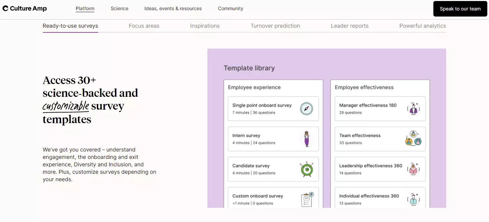
Task: Switch to the Focus areas tab
Action: tap(144, 26)
